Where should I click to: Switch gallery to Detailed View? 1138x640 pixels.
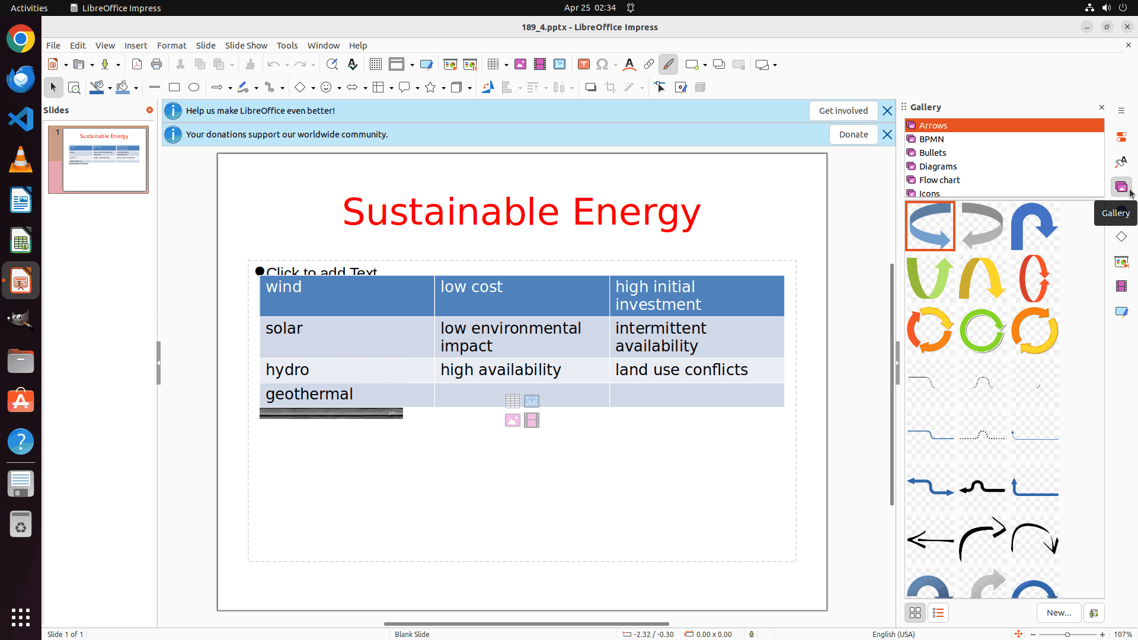click(938, 613)
